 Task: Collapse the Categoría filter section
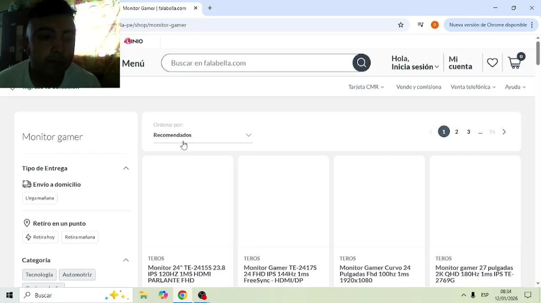(126, 260)
